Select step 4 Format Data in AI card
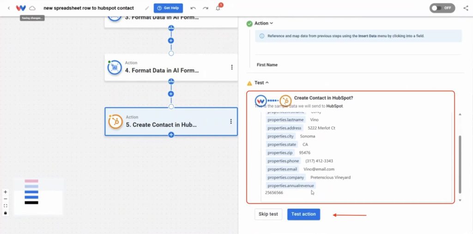This screenshot has width=473, height=234. (x=171, y=68)
